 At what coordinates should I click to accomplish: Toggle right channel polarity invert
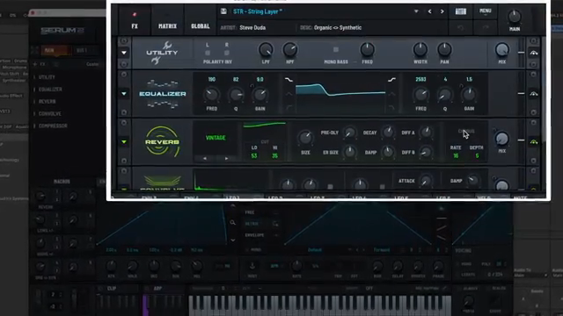(x=227, y=53)
